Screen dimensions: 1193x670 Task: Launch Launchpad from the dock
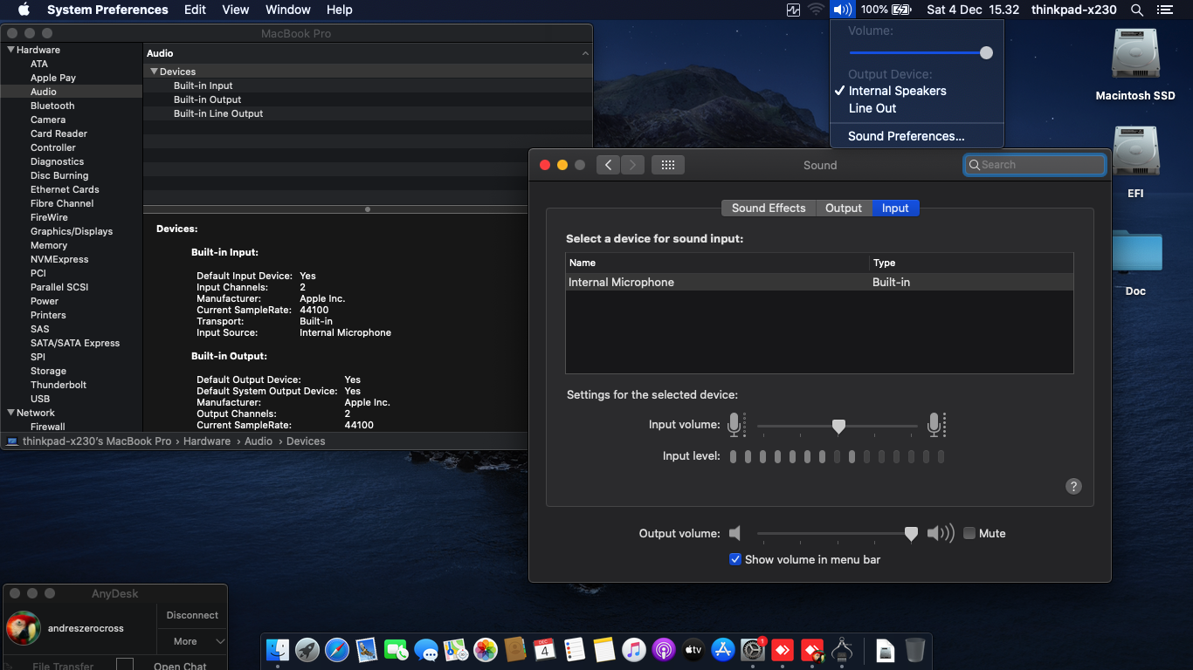(307, 649)
